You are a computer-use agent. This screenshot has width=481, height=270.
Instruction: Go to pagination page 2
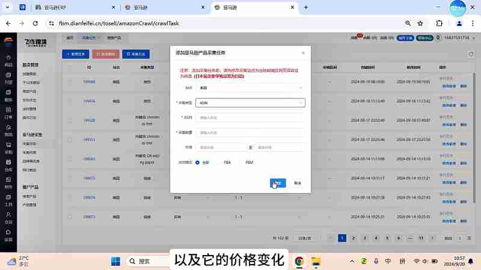(354, 238)
